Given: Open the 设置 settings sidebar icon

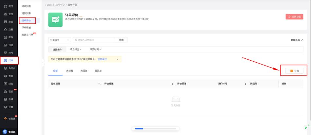Looking at the screenshot, I should click(x=6, y=107).
